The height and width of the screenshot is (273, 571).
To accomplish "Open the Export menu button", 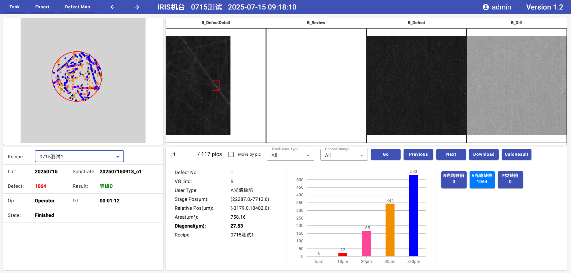I will tap(43, 7).
